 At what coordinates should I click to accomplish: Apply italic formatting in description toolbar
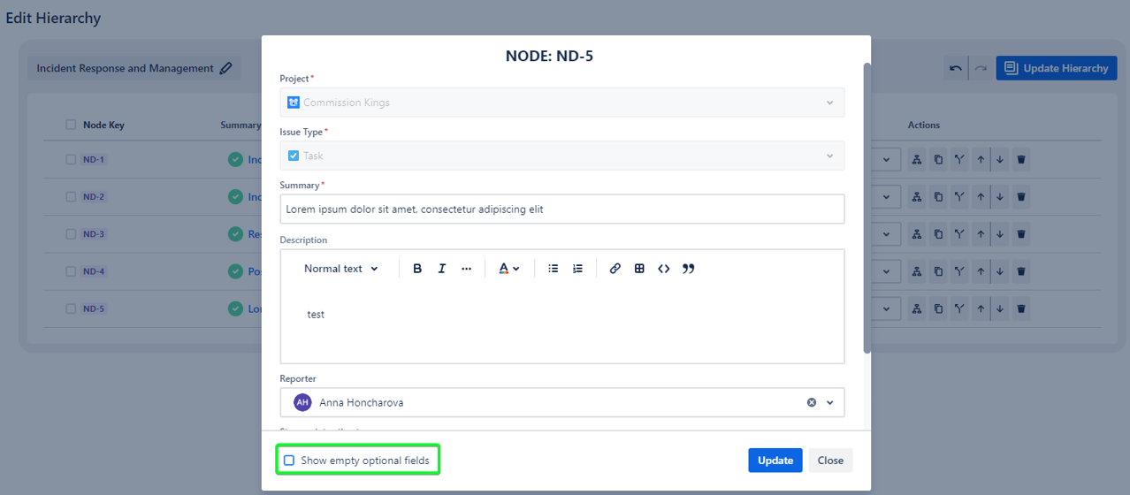tap(442, 269)
